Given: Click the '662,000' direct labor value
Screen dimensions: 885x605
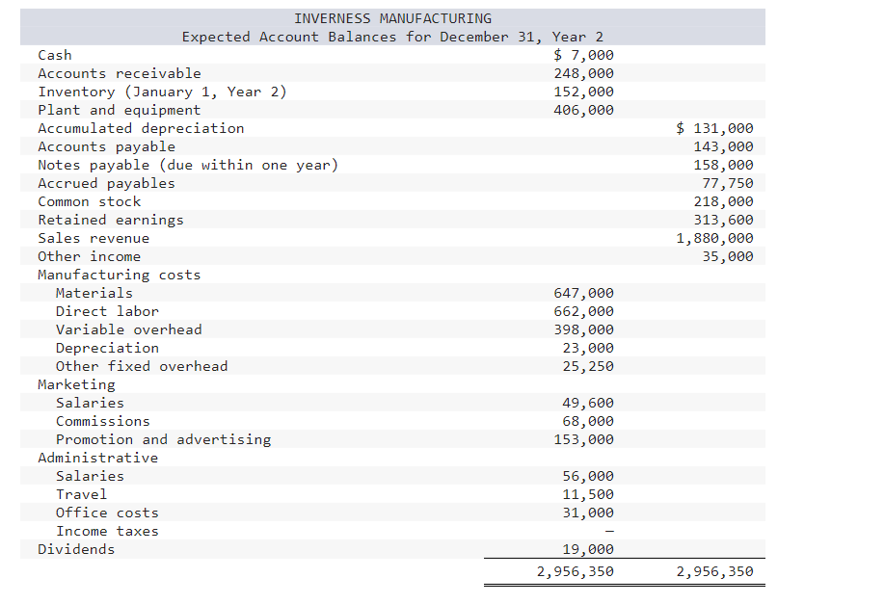Looking at the screenshot, I should [x=583, y=311].
